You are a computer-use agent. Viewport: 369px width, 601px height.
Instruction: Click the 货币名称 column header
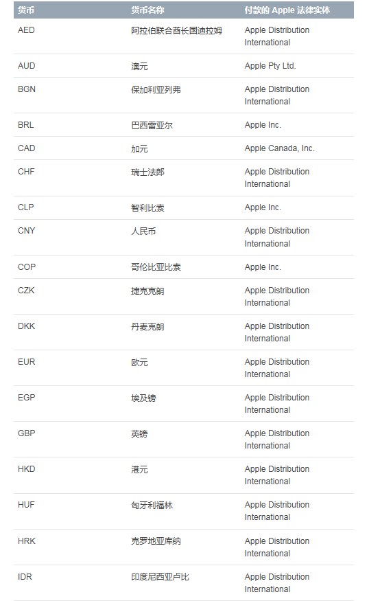147,10
